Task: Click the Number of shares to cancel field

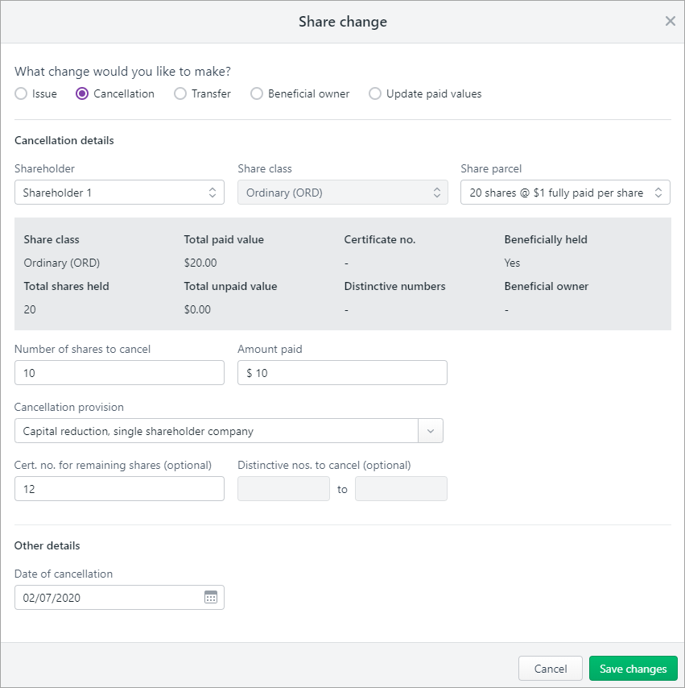Action: click(x=119, y=373)
